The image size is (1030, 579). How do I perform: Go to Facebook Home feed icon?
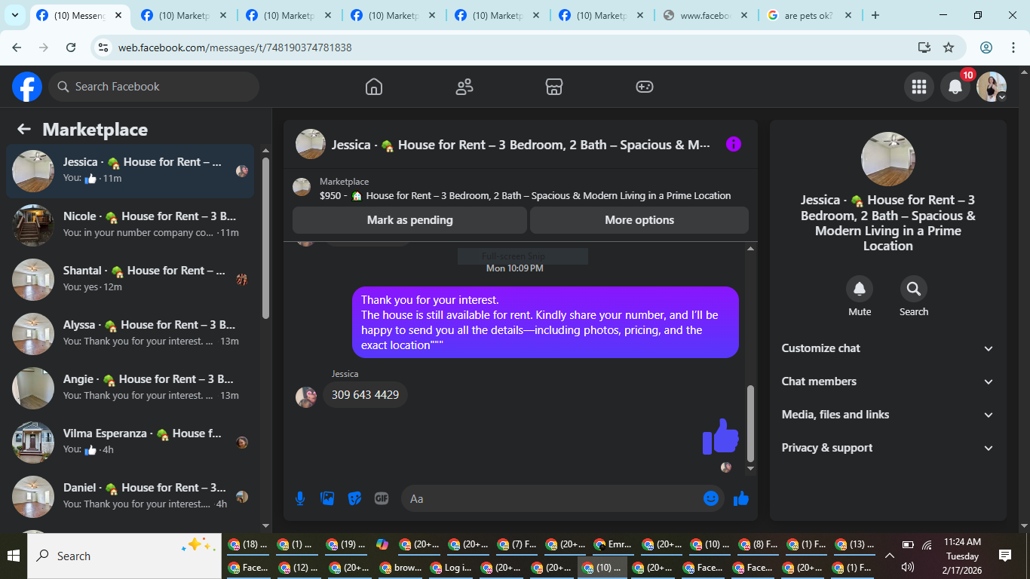click(x=374, y=87)
